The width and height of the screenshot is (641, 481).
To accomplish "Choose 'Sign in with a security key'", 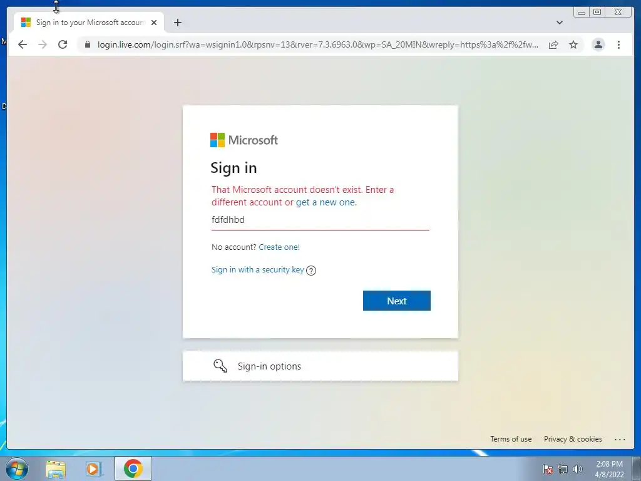I will pos(257,270).
